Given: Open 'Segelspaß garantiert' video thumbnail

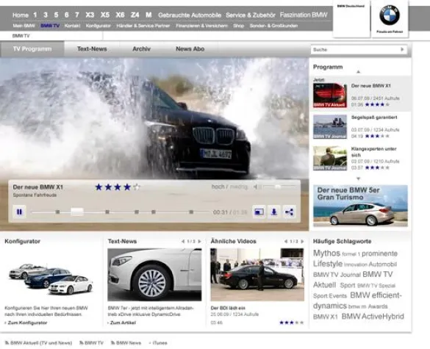Looking at the screenshot, I should tap(330, 126).
